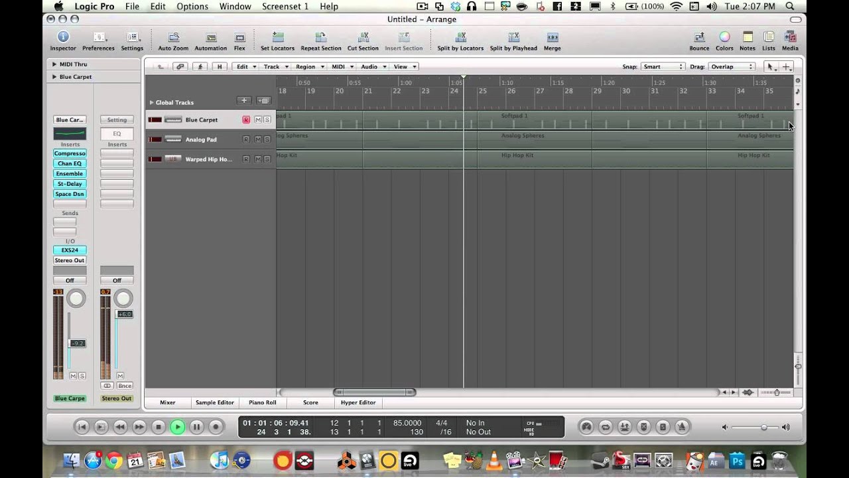The width and height of the screenshot is (849, 478).
Task: Open the St-Delay insert
Action: click(x=70, y=184)
